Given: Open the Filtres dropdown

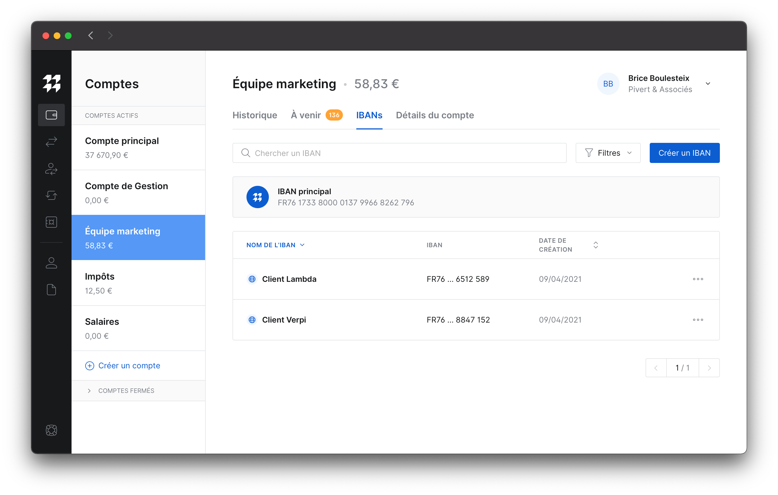Looking at the screenshot, I should [608, 153].
